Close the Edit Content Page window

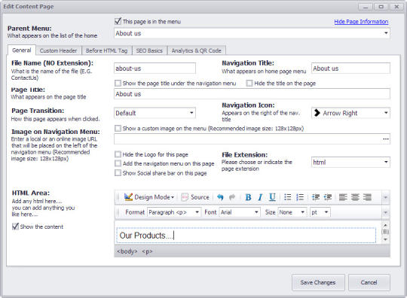pos(396,7)
